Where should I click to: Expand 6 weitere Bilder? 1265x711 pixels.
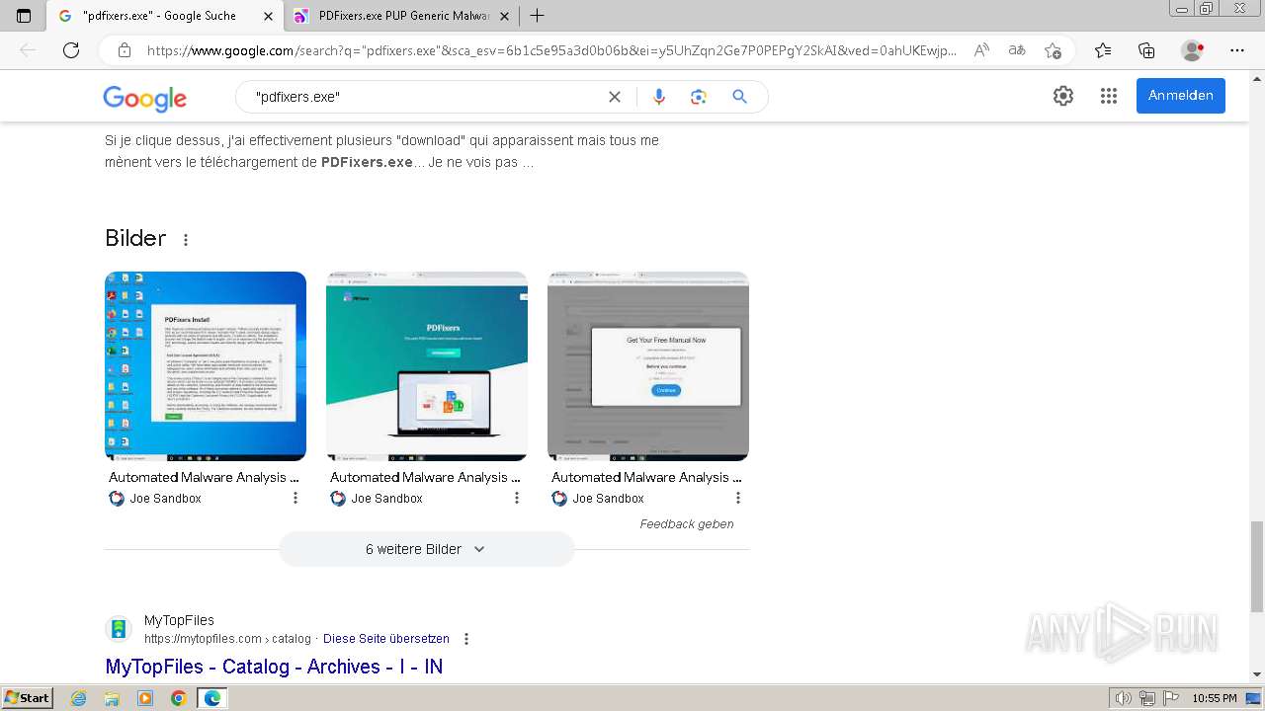click(426, 549)
